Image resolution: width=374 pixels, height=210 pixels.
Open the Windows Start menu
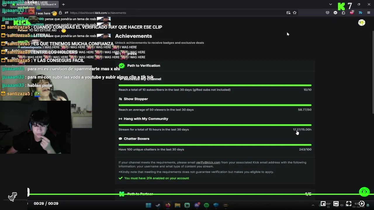[x=148, y=205]
